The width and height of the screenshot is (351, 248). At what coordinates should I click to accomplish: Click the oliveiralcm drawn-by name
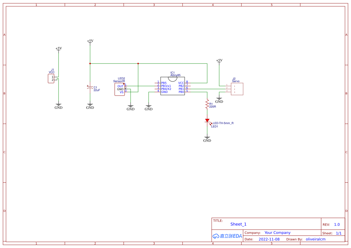[x=316, y=239]
